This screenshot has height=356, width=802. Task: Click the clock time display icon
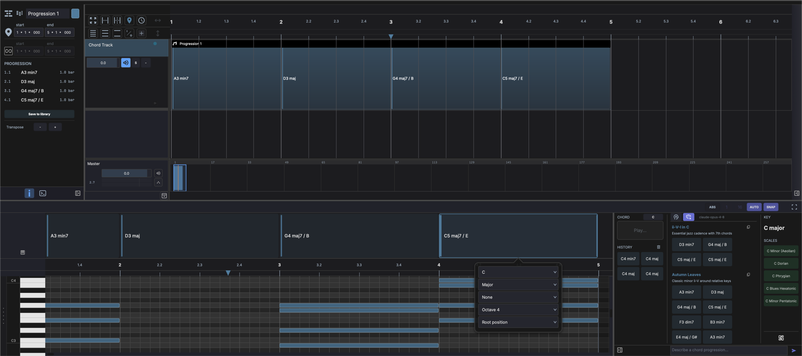[x=141, y=21]
